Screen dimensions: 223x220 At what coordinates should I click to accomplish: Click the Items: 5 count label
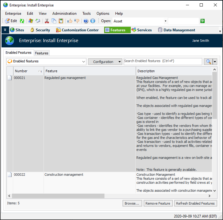13,203
